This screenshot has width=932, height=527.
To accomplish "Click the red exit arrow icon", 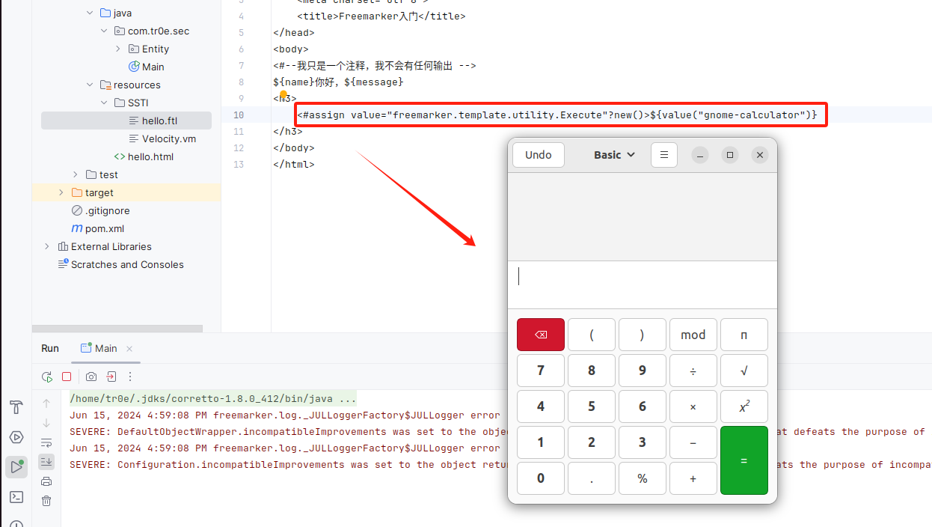I will click(111, 377).
